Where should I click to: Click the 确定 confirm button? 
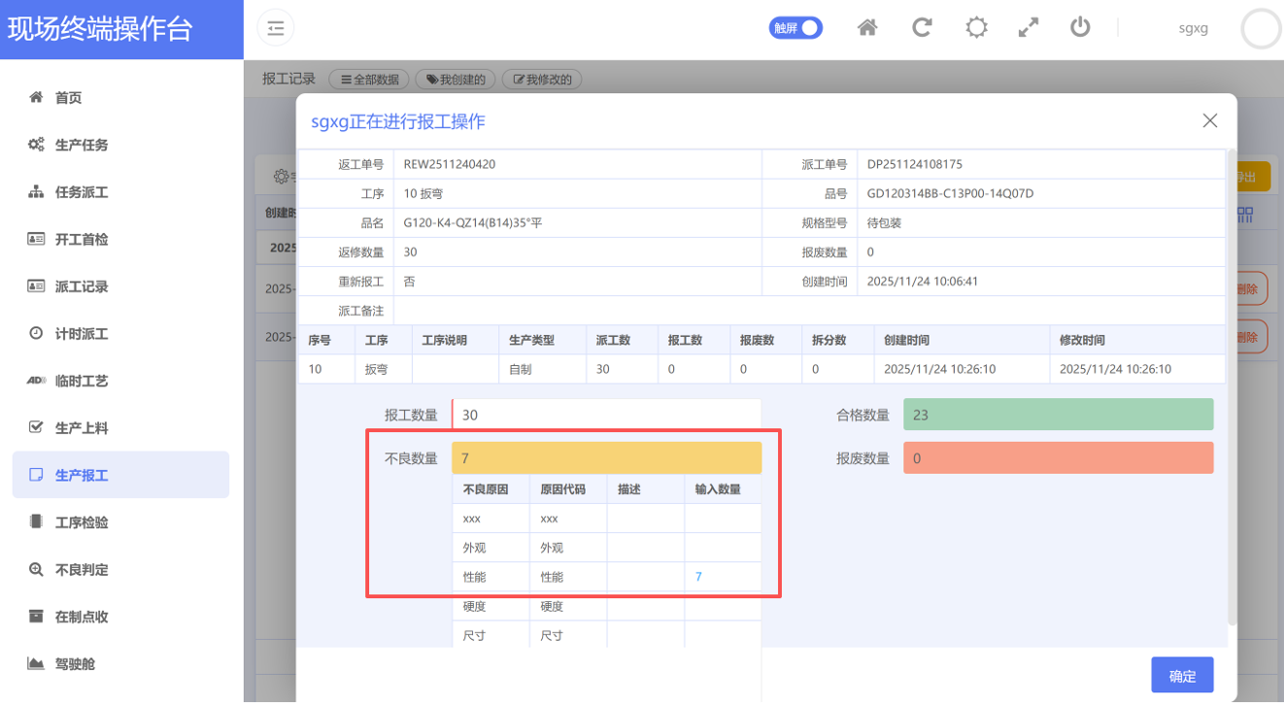[1182, 676]
